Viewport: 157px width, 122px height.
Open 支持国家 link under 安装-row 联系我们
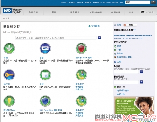[79, 87]
